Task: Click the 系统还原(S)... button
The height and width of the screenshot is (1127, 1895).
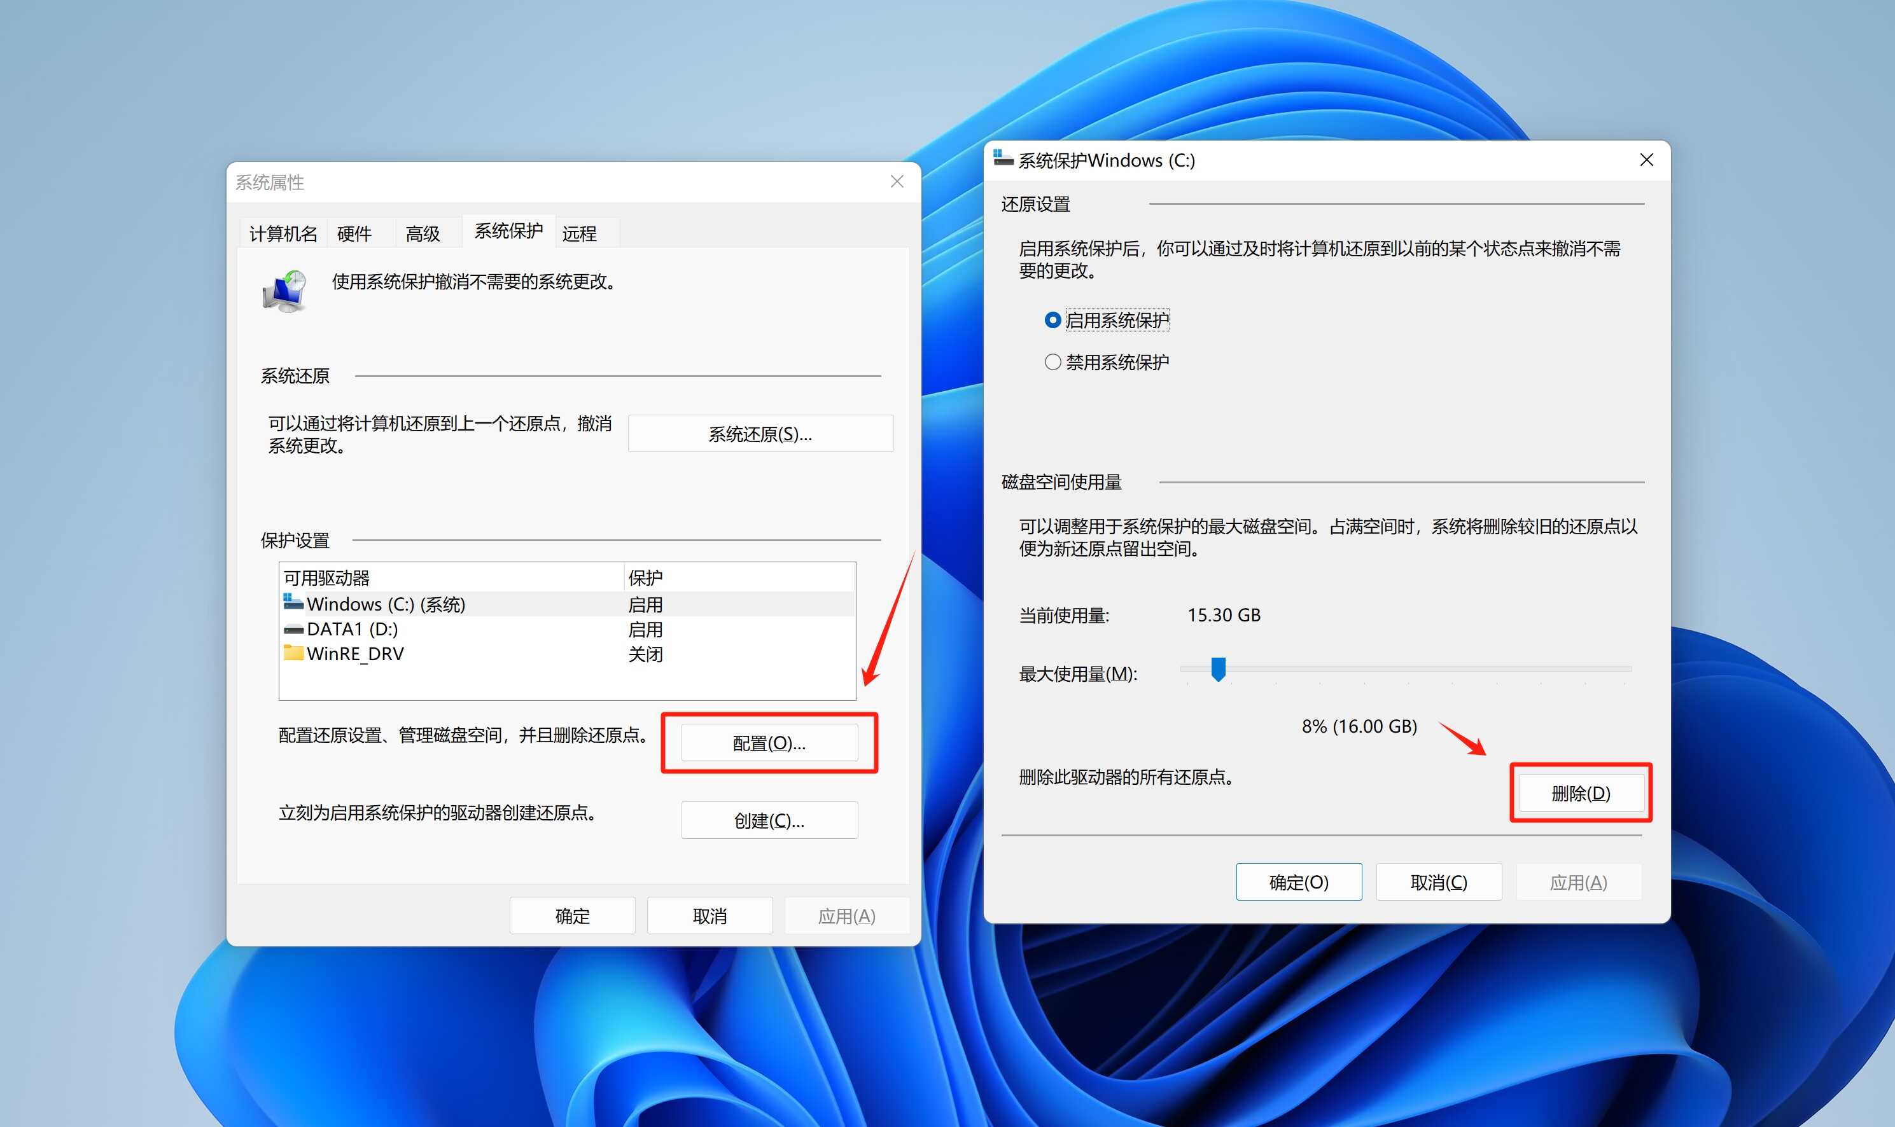Action: coord(760,434)
